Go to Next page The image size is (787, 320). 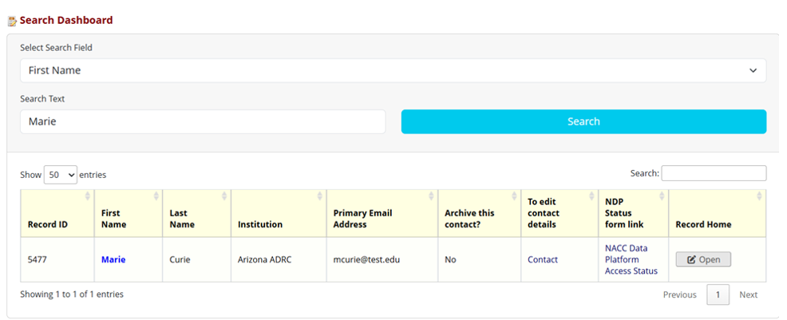749,295
